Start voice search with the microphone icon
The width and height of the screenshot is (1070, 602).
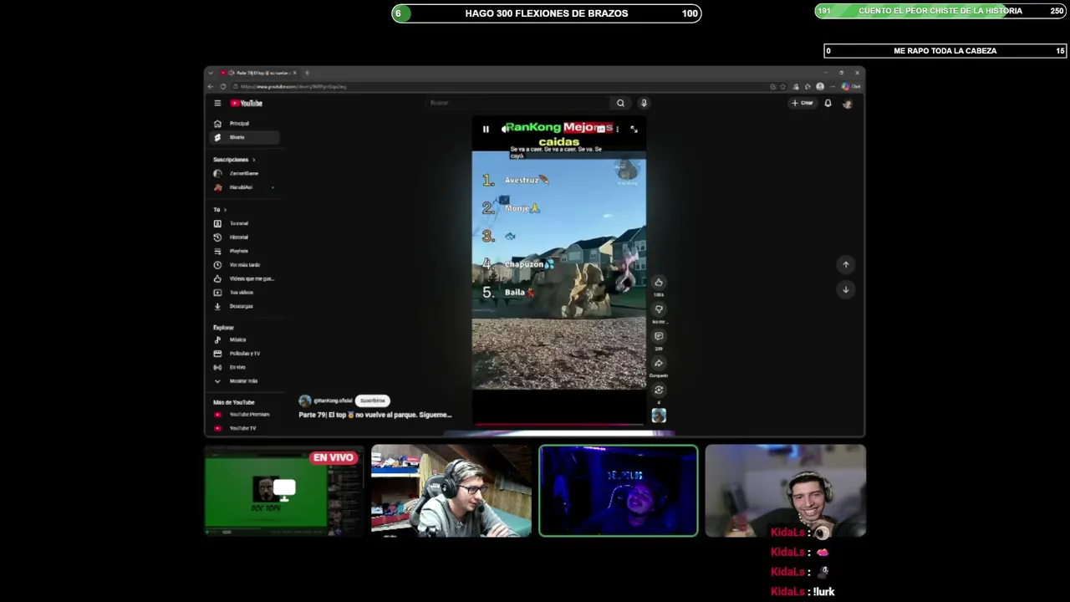[x=644, y=103]
